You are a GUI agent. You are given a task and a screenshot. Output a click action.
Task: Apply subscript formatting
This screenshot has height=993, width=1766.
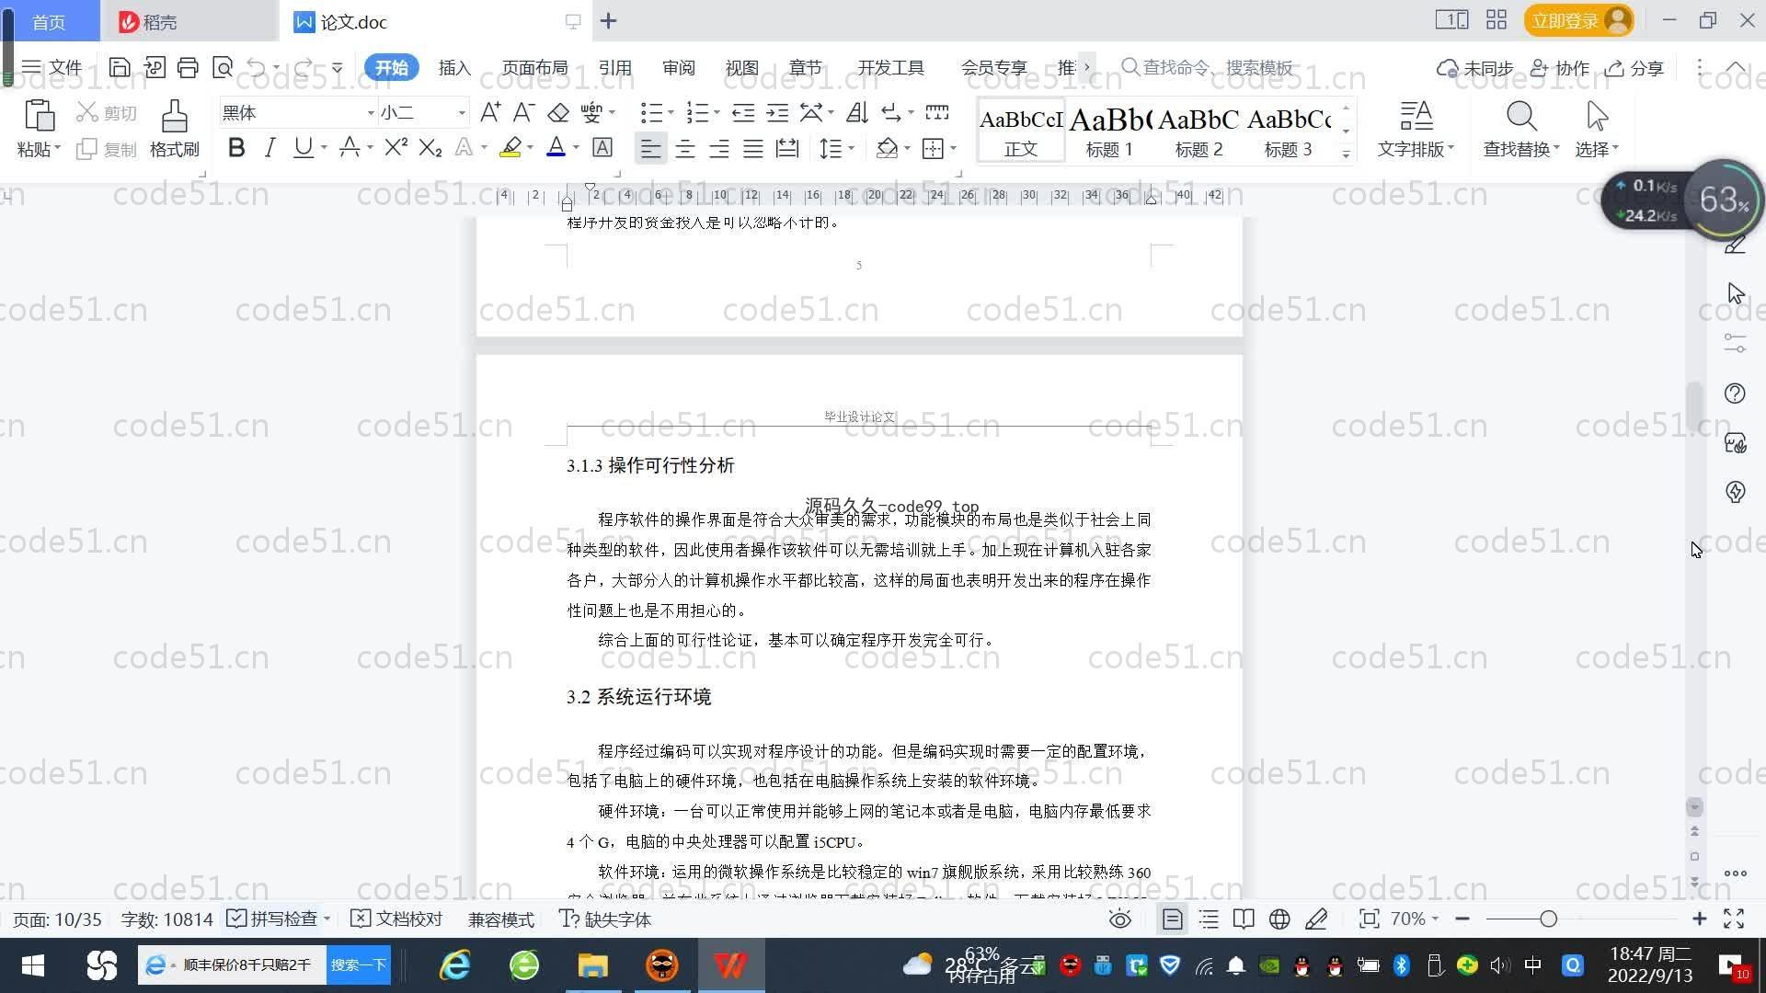[430, 147]
